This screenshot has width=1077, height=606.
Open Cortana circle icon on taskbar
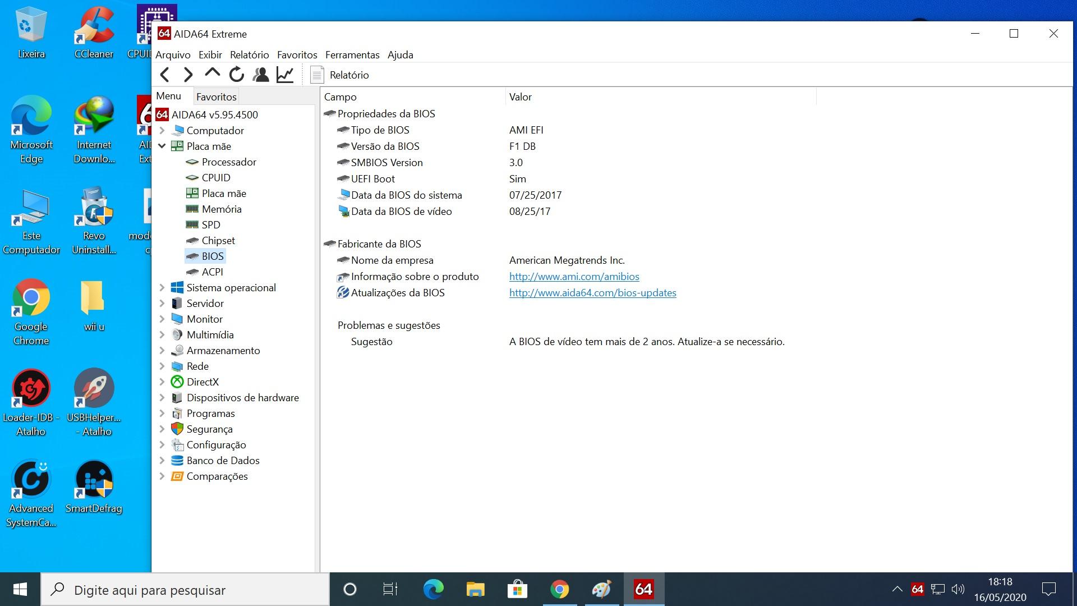click(x=349, y=589)
